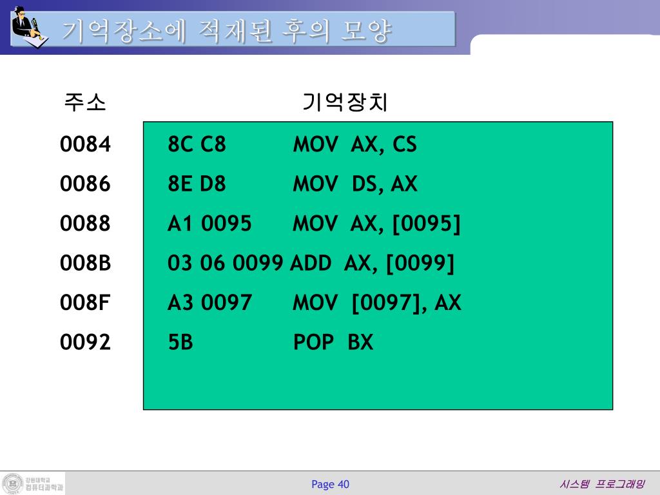Click the '주소' column heading

(84, 102)
